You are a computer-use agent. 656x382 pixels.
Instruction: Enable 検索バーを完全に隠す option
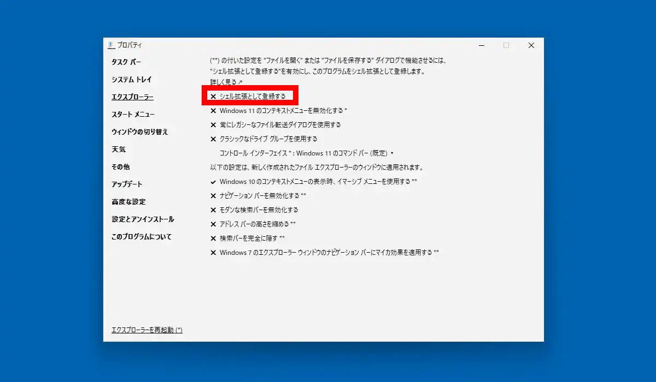248,238
